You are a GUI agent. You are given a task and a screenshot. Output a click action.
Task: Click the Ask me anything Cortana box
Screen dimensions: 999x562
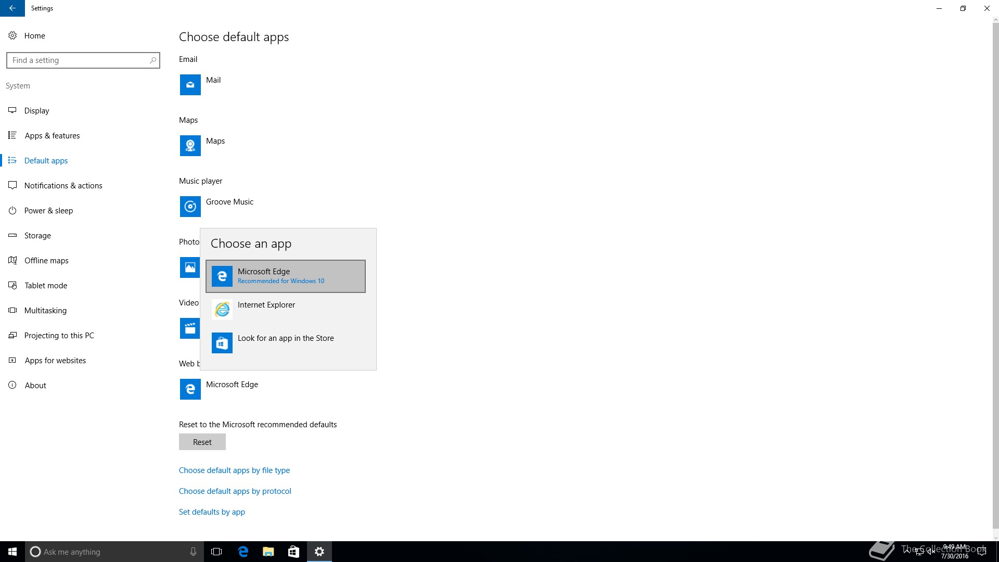[x=114, y=552]
